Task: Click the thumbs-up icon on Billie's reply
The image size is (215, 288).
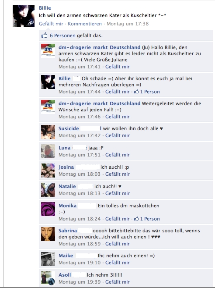Action: [x=136, y=92]
